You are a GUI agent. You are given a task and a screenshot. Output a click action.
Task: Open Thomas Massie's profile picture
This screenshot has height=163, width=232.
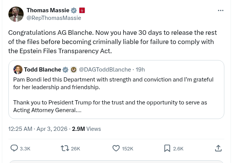click(16, 14)
